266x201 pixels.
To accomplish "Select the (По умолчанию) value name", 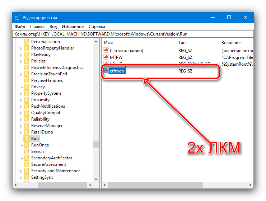I will [127, 51].
